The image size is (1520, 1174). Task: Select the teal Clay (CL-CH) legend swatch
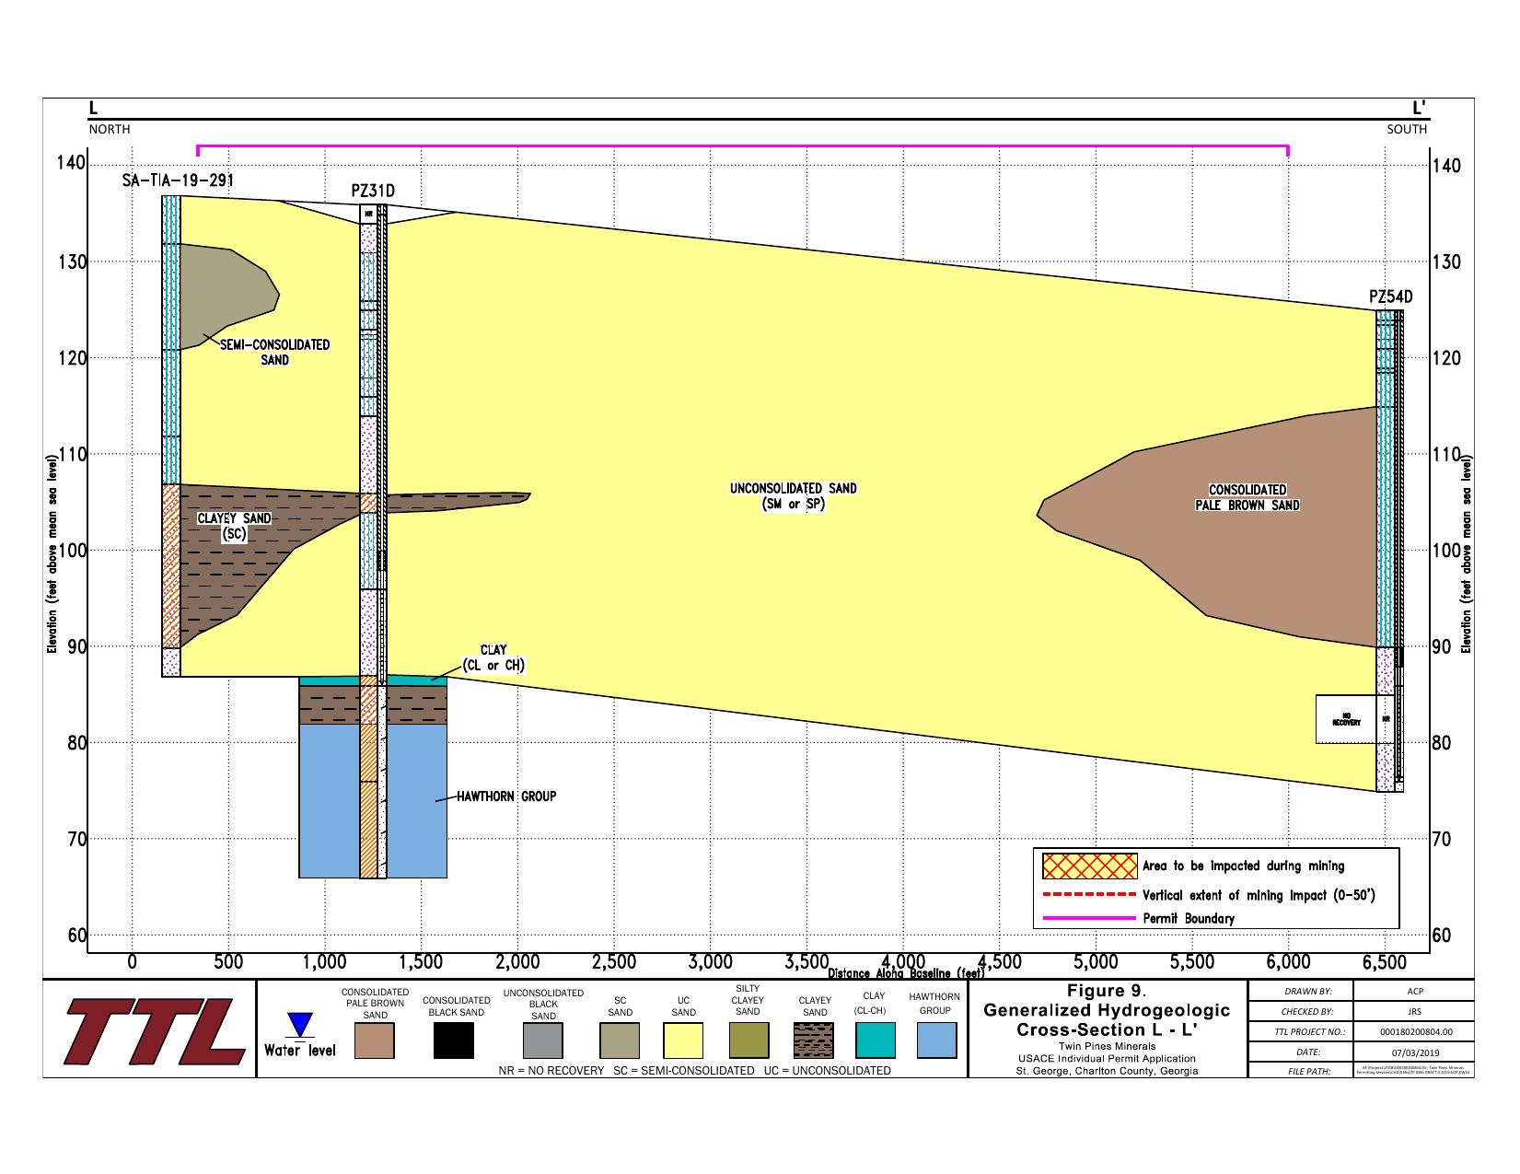pyautogui.click(x=875, y=1040)
